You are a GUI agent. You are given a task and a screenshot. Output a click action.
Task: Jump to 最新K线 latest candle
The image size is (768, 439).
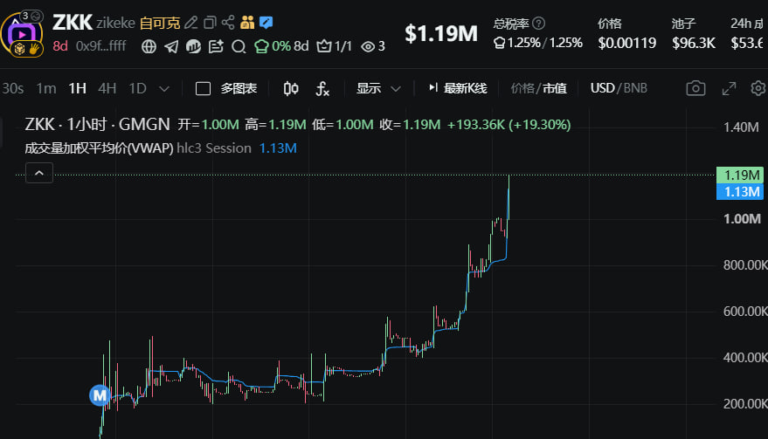click(458, 88)
